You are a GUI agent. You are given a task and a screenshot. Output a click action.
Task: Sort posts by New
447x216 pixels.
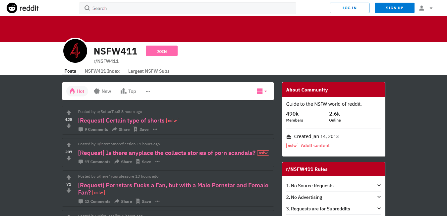click(x=102, y=91)
